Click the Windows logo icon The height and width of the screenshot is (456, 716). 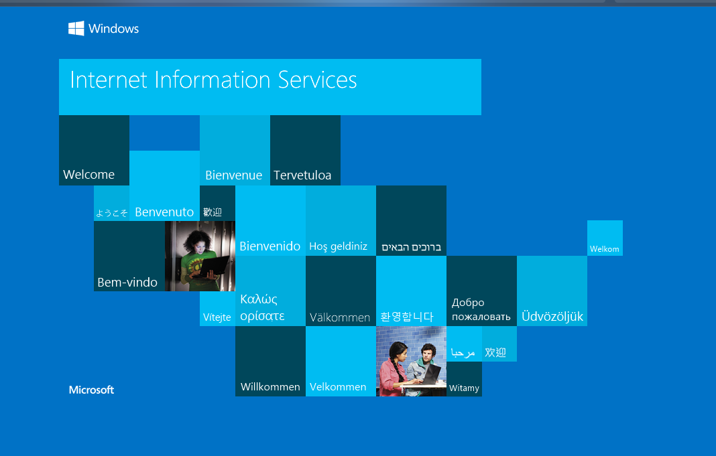(76, 28)
